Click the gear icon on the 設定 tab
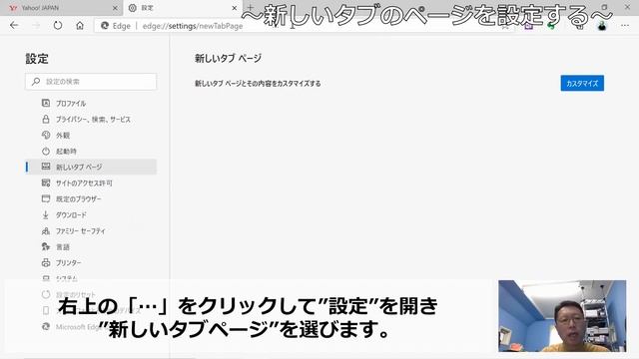 pos(133,8)
